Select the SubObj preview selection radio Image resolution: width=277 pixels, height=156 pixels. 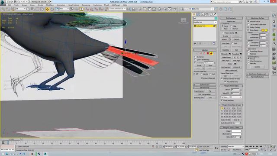pos(201,74)
